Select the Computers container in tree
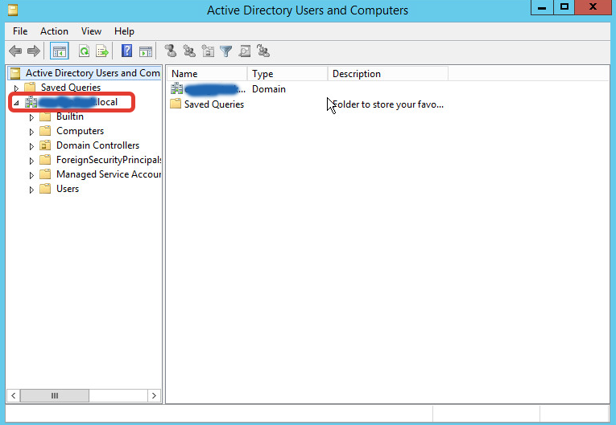 80,131
